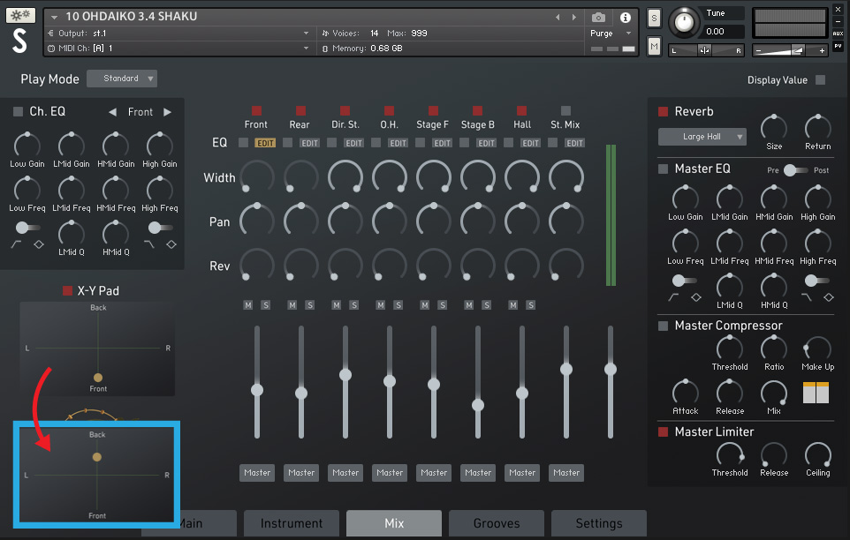
Task: Click EDIT for O.H. channel EQ
Action: 398,144
